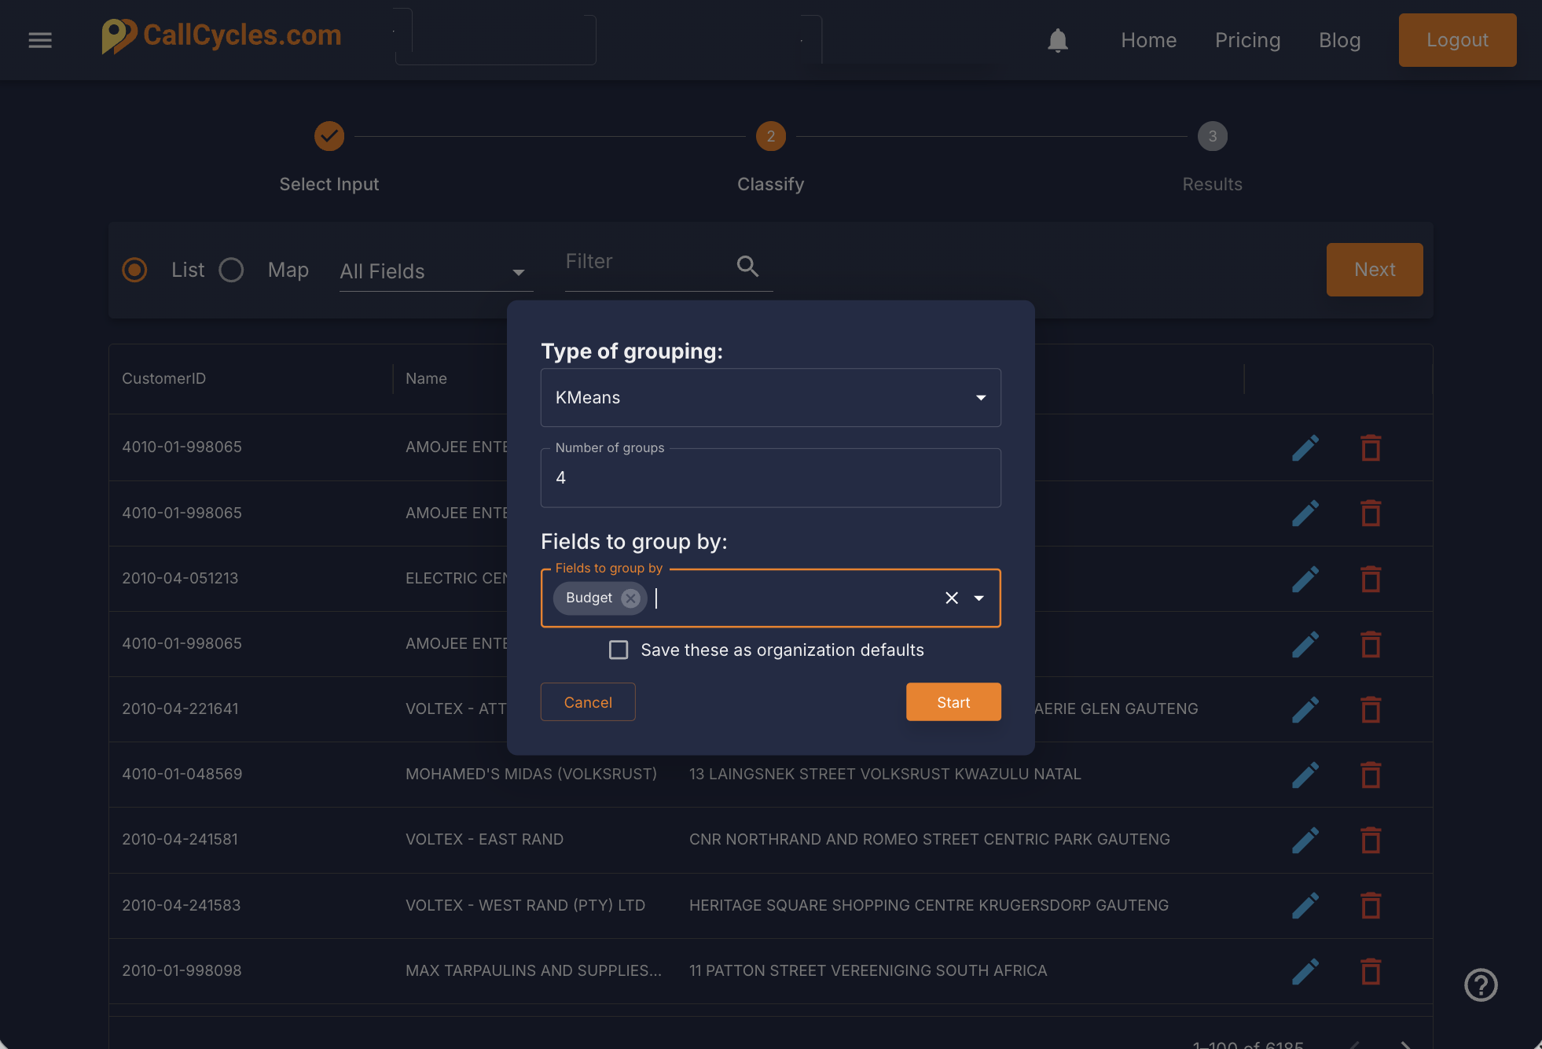Open the help question mark icon
This screenshot has width=1542, height=1049.
point(1481,985)
